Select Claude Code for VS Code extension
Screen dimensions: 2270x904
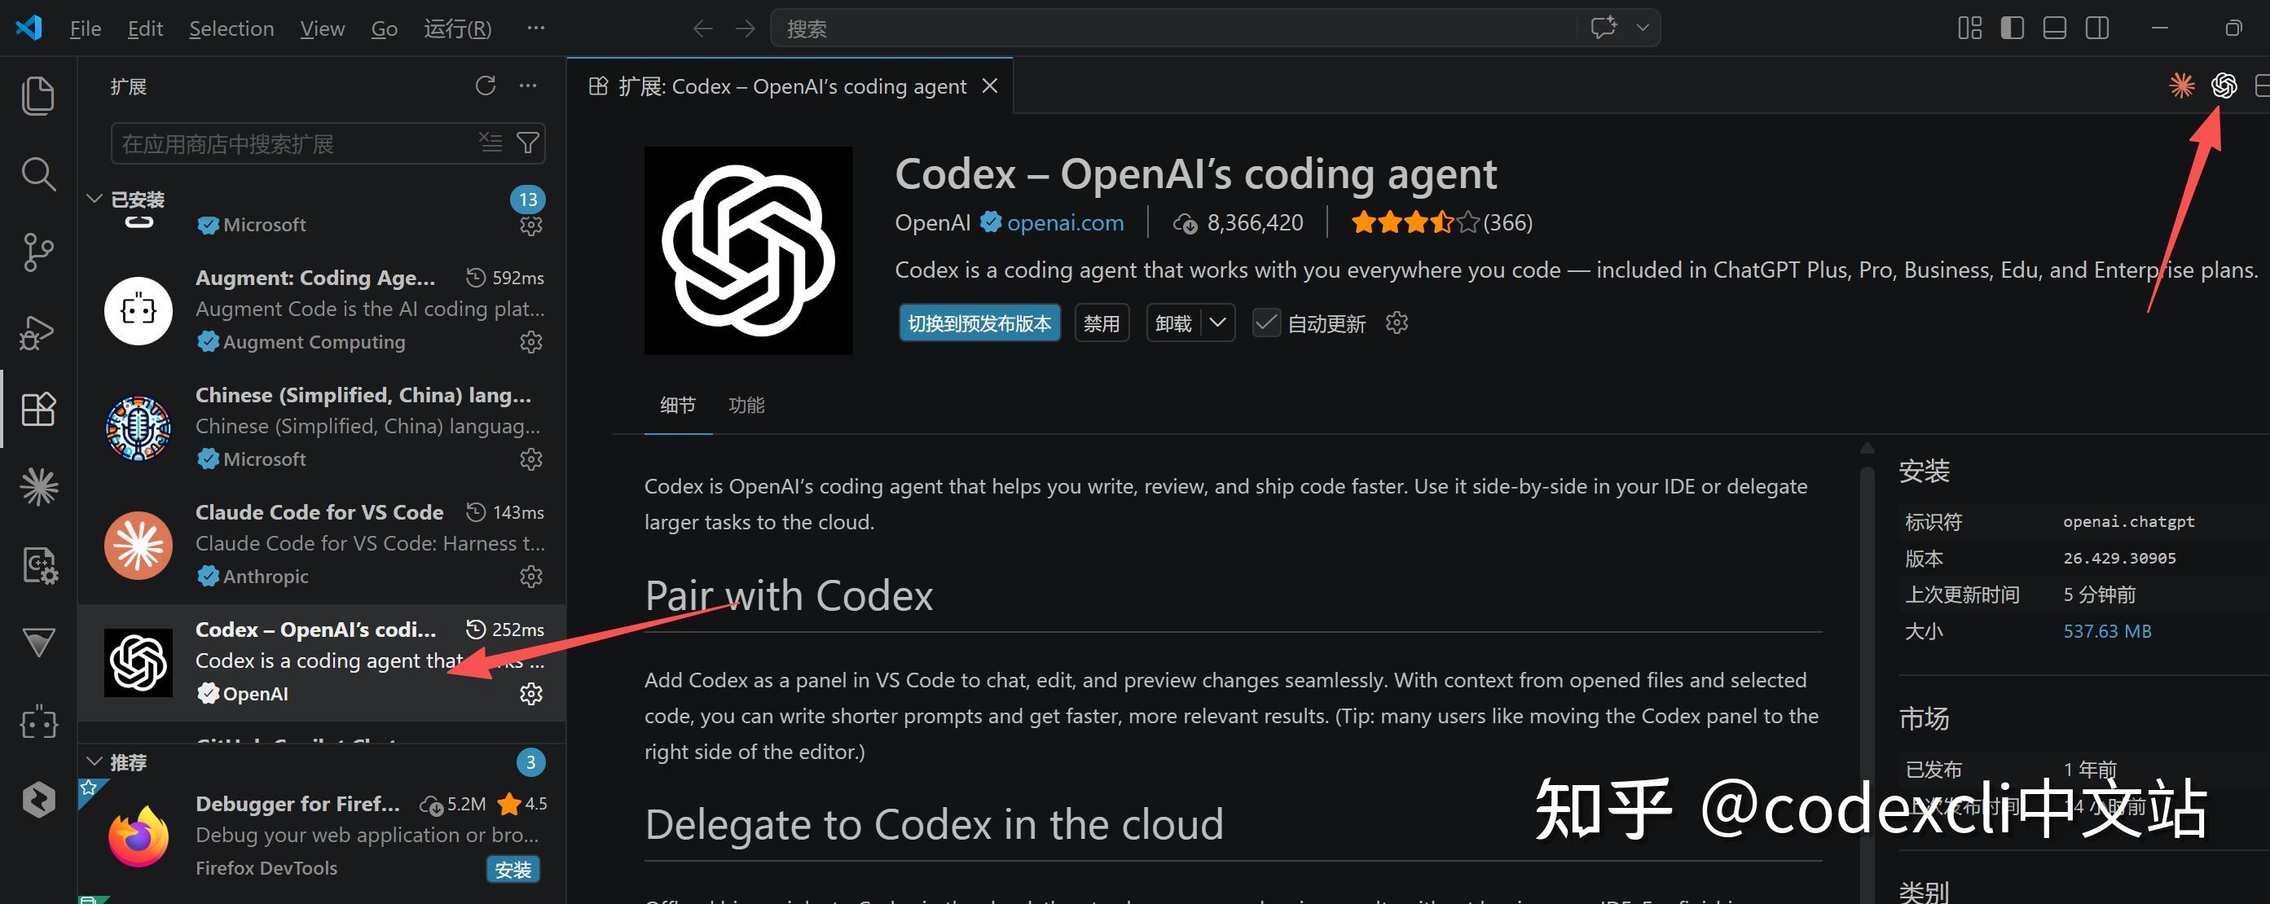coord(322,545)
